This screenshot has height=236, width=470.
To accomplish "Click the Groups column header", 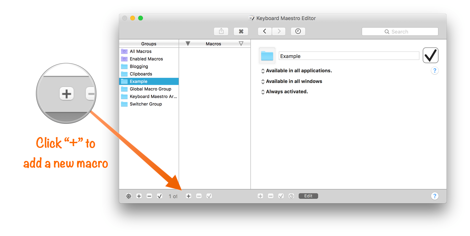I will tap(149, 44).
